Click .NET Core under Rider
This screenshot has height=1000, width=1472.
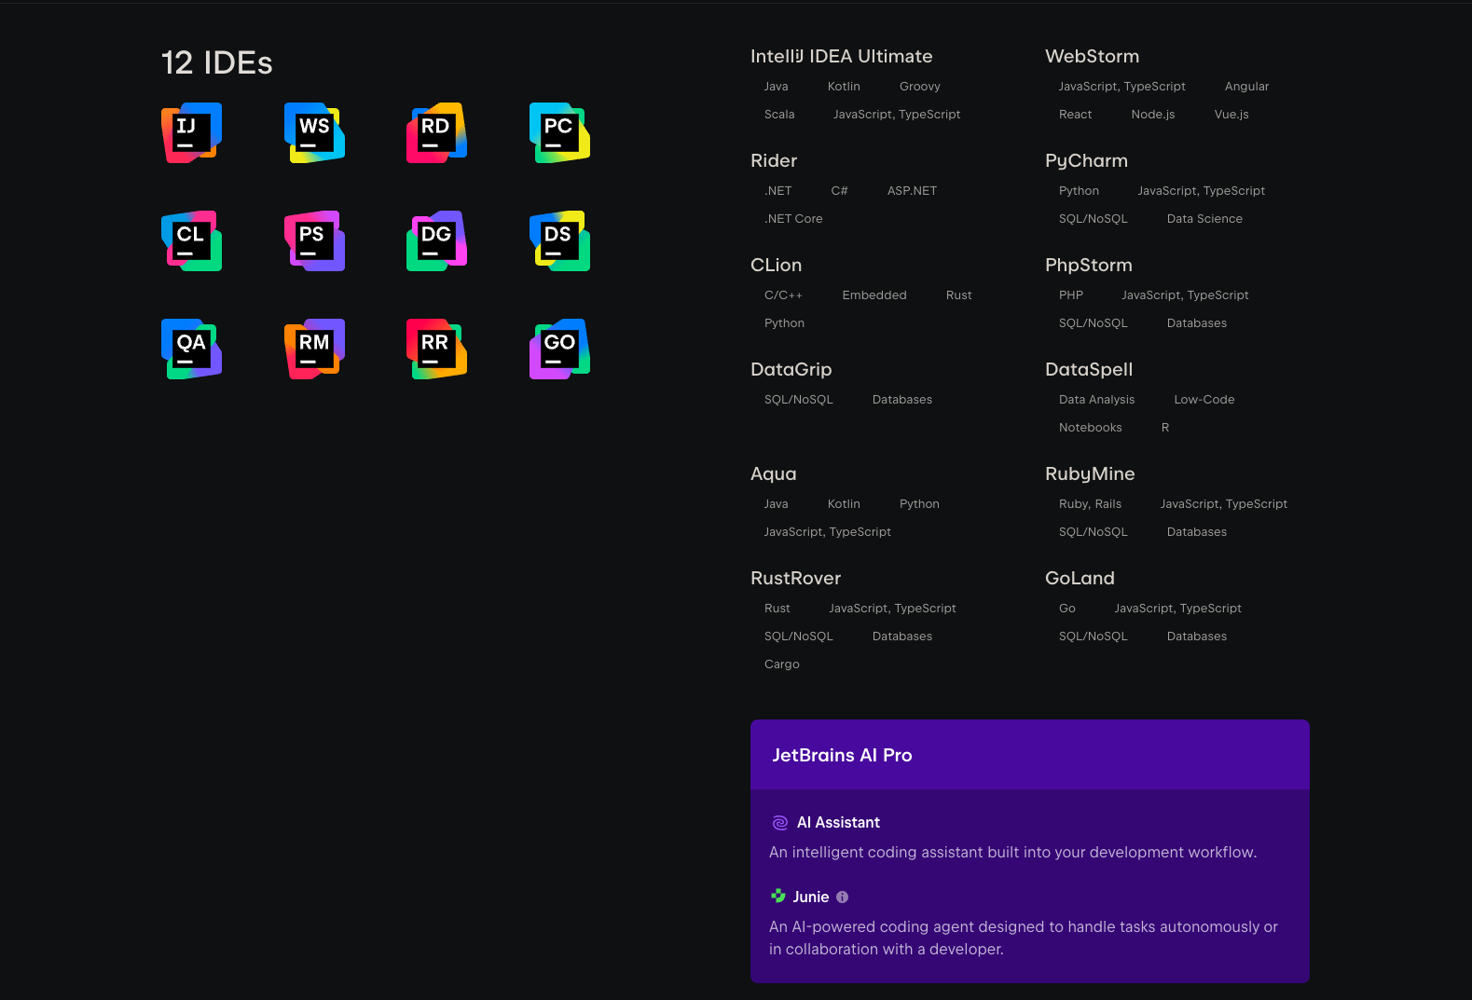pyautogui.click(x=793, y=219)
